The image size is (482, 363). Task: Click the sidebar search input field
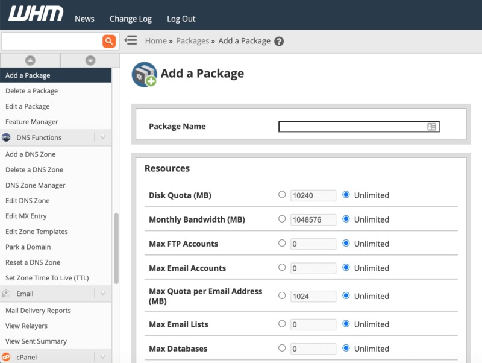click(51, 41)
